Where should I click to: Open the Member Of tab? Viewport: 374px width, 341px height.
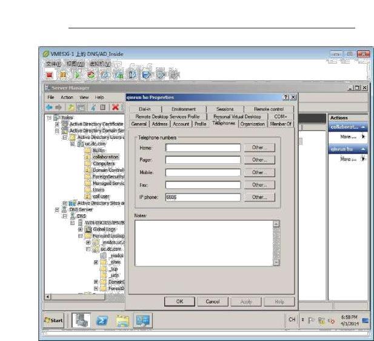(281, 124)
